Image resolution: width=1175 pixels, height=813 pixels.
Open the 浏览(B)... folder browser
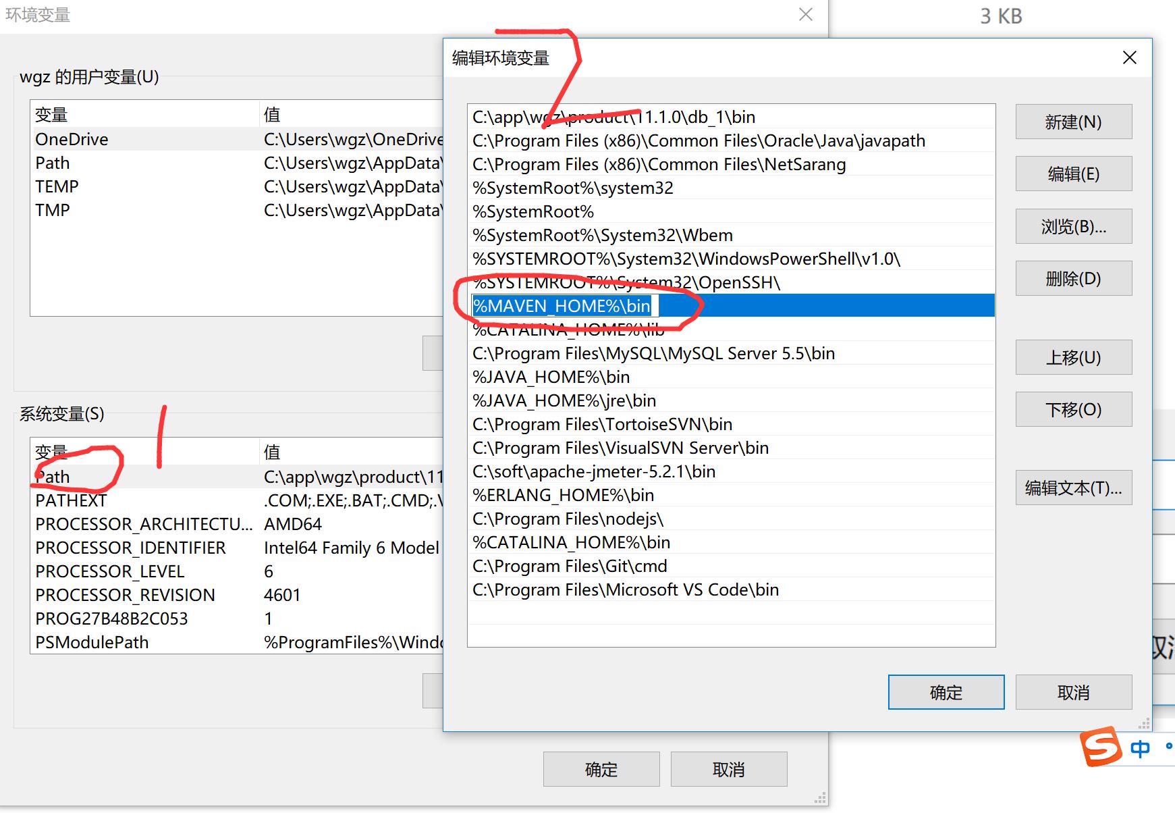1073,226
